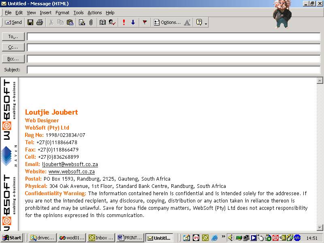The image size is (324, 243).
Task: Click the Office Assistant help icon
Action: click(199, 22)
